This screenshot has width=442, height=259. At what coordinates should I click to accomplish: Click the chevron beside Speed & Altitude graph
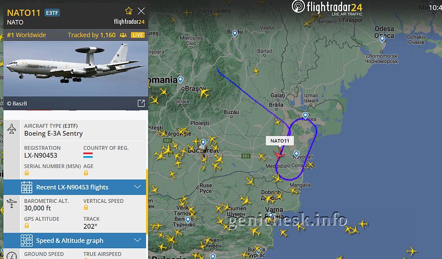[137, 240]
